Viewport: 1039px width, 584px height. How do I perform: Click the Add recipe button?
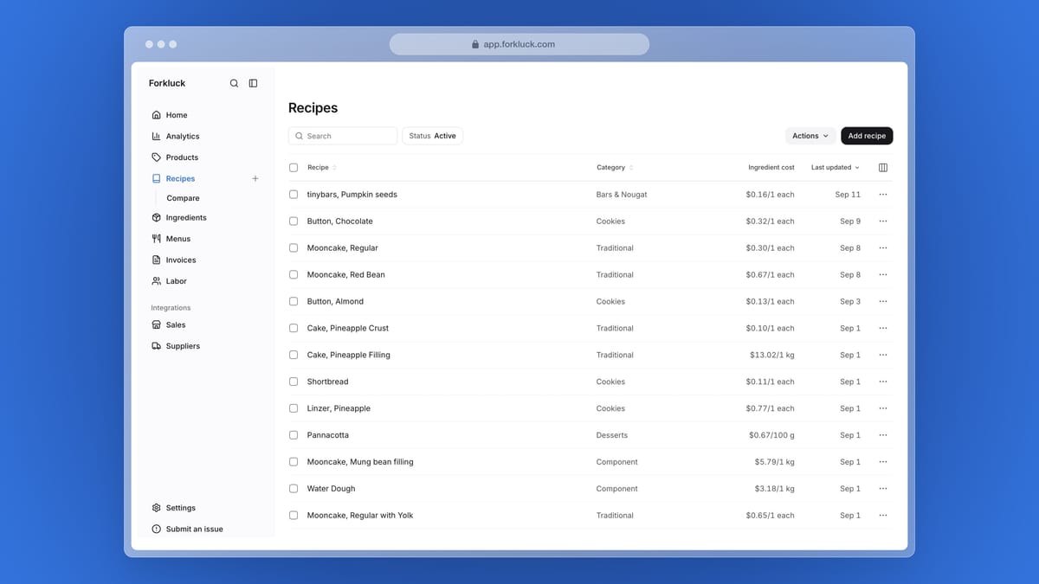(867, 136)
